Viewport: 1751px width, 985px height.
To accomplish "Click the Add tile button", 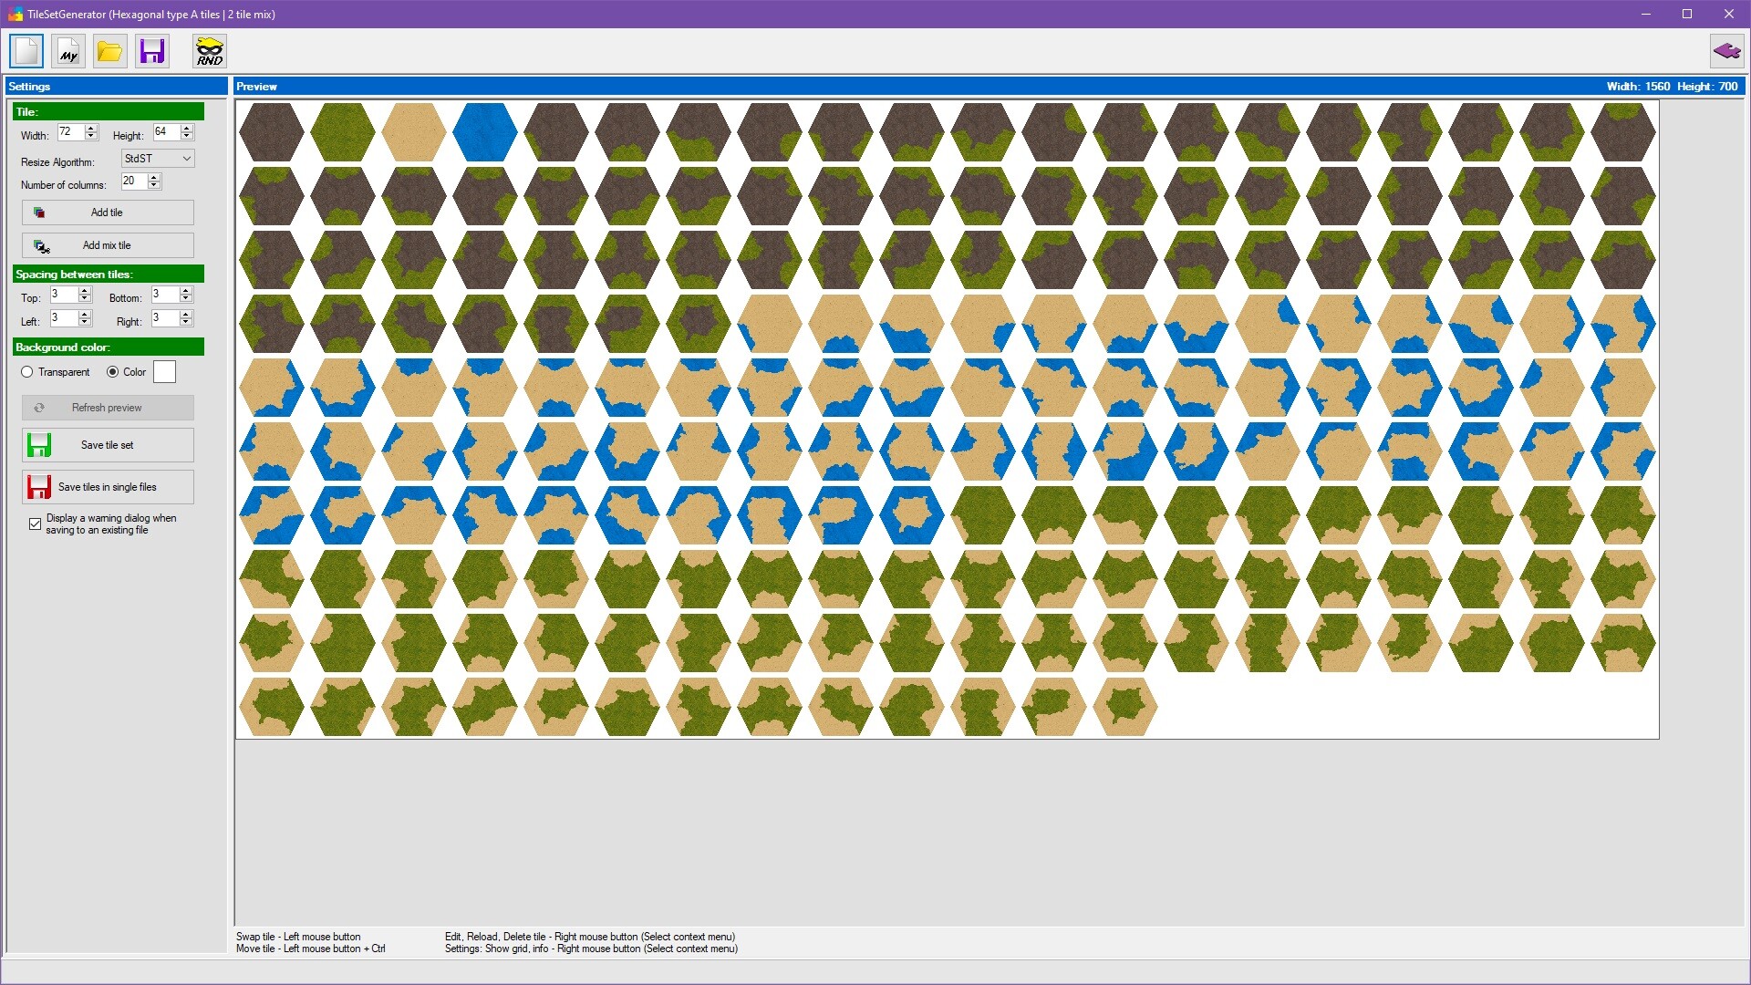I will pos(107,212).
